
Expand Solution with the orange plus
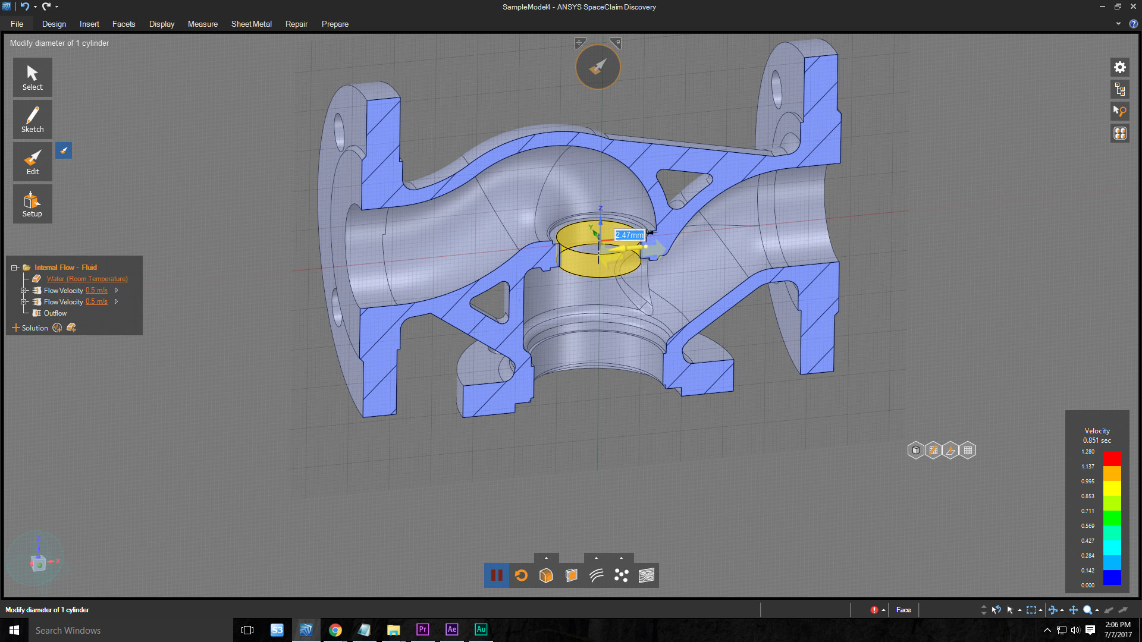pyautogui.click(x=16, y=328)
